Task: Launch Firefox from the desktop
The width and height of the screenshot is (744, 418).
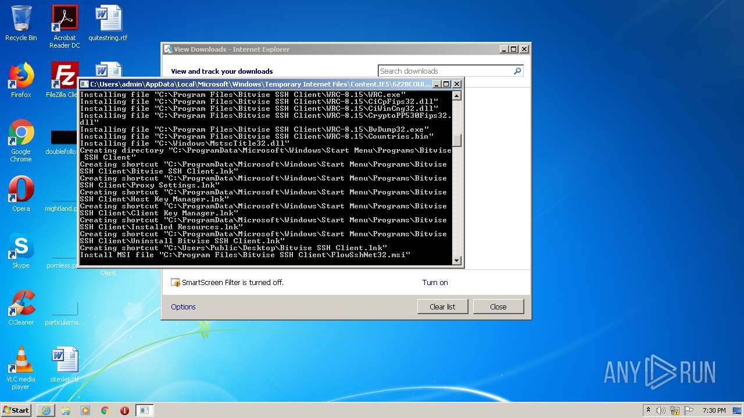Action: coord(21,80)
